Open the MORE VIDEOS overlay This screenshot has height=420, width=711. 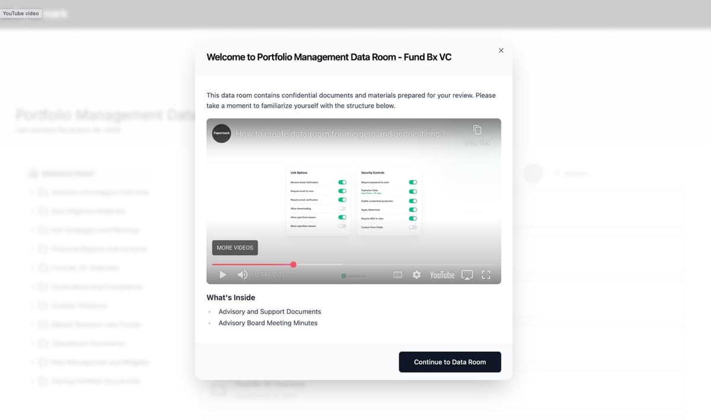pyautogui.click(x=235, y=248)
